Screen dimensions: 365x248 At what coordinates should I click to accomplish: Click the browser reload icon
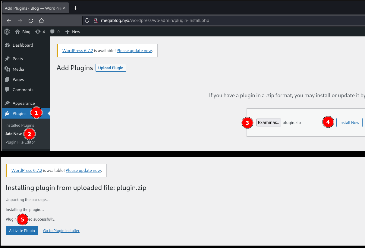coord(31,21)
